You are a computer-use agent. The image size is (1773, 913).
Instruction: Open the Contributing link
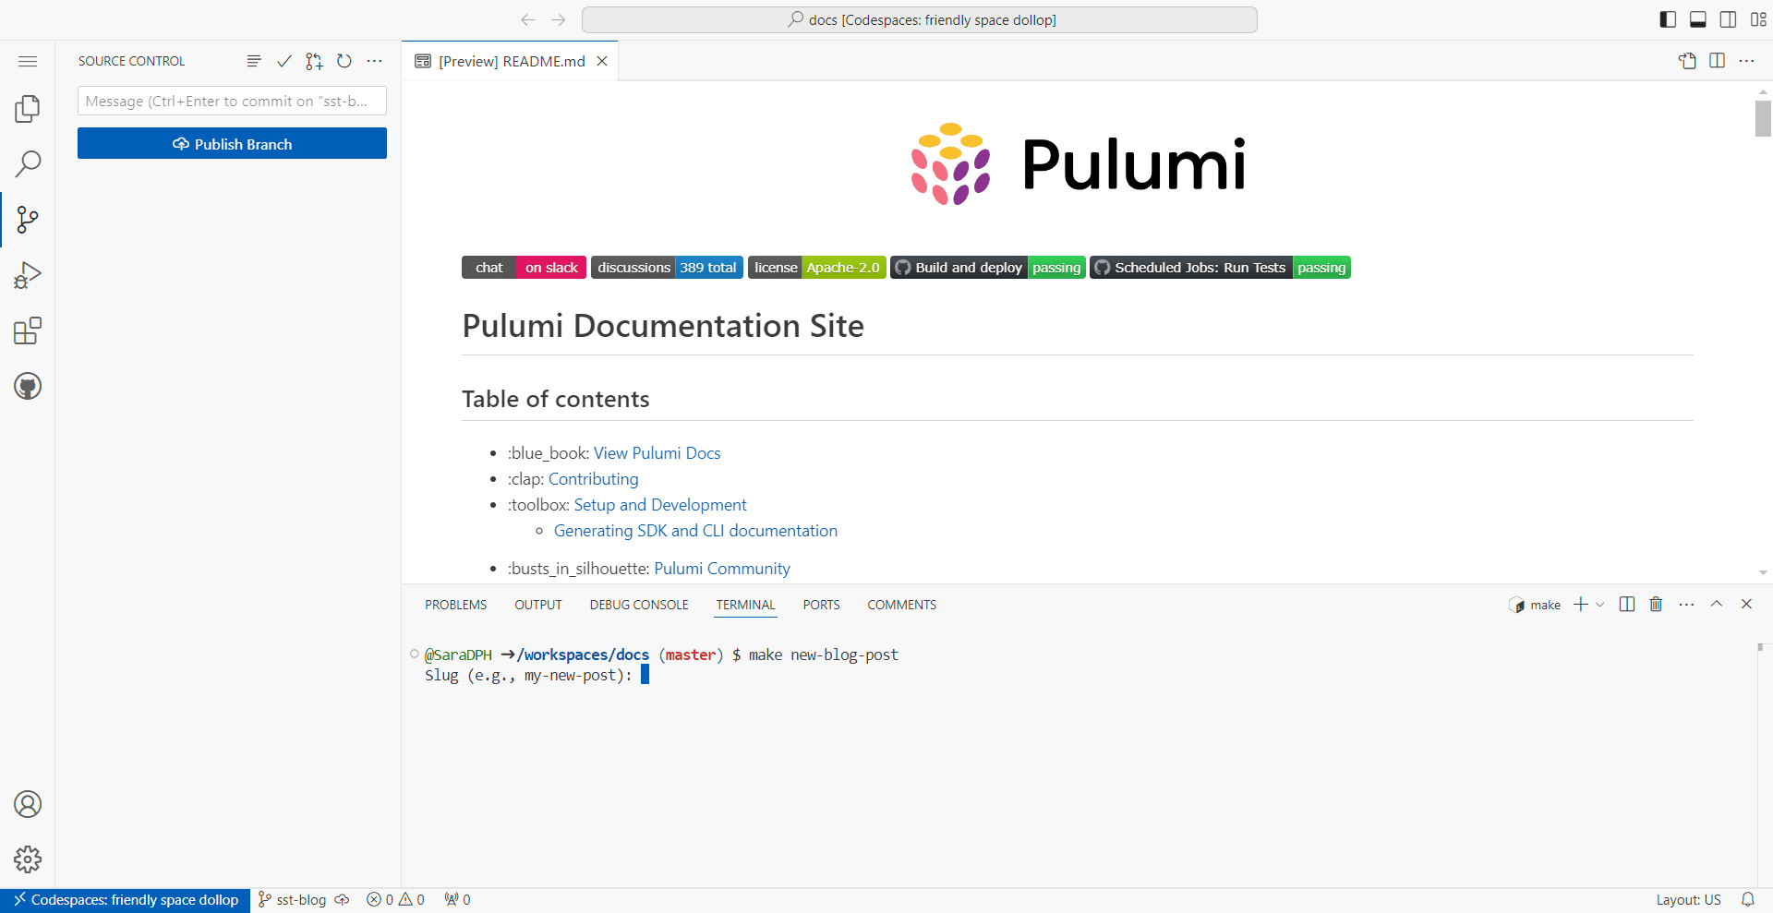(x=593, y=479)
